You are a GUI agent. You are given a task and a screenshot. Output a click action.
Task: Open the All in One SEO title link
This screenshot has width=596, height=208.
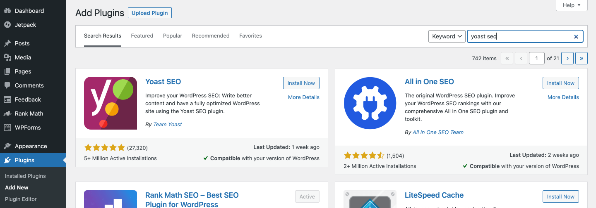click(429, 82)
